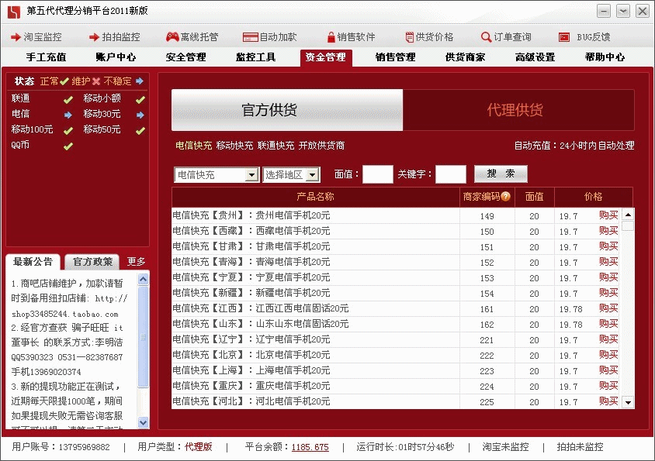655x461 pixels.
Task: Switch to the 官方政策 tab
Action: pos(92,262)
